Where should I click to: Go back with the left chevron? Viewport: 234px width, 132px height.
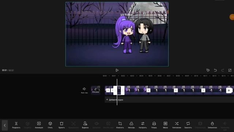(x=5, y=125)
